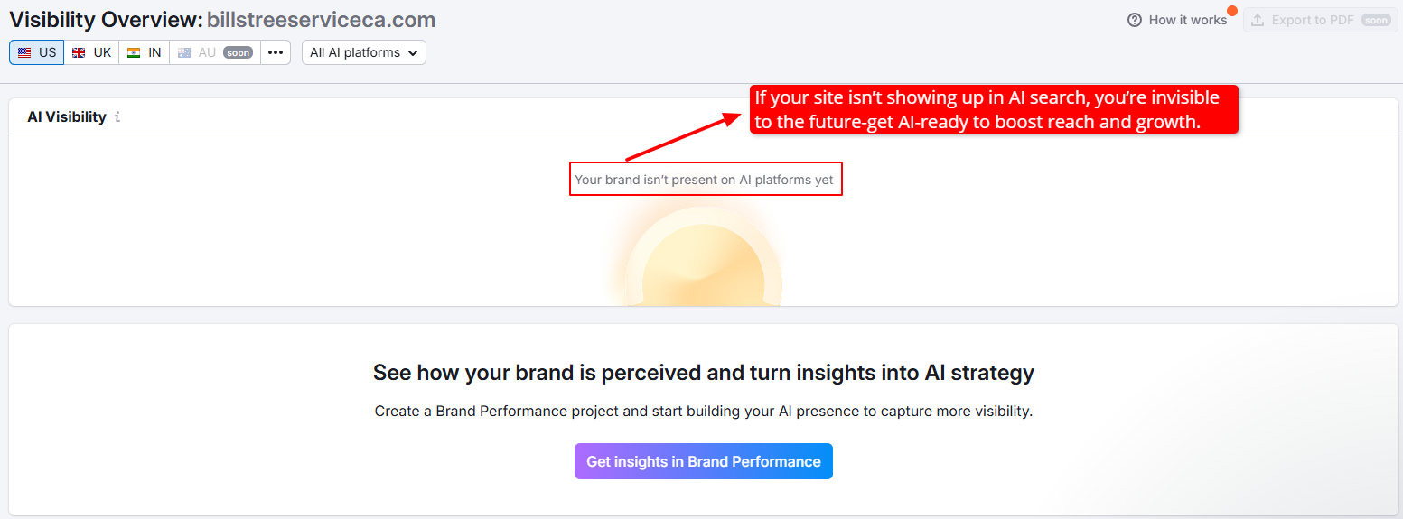Click the billstreeserviceca.com domain title
1403x519 pixels.
[x=321, y=20]
